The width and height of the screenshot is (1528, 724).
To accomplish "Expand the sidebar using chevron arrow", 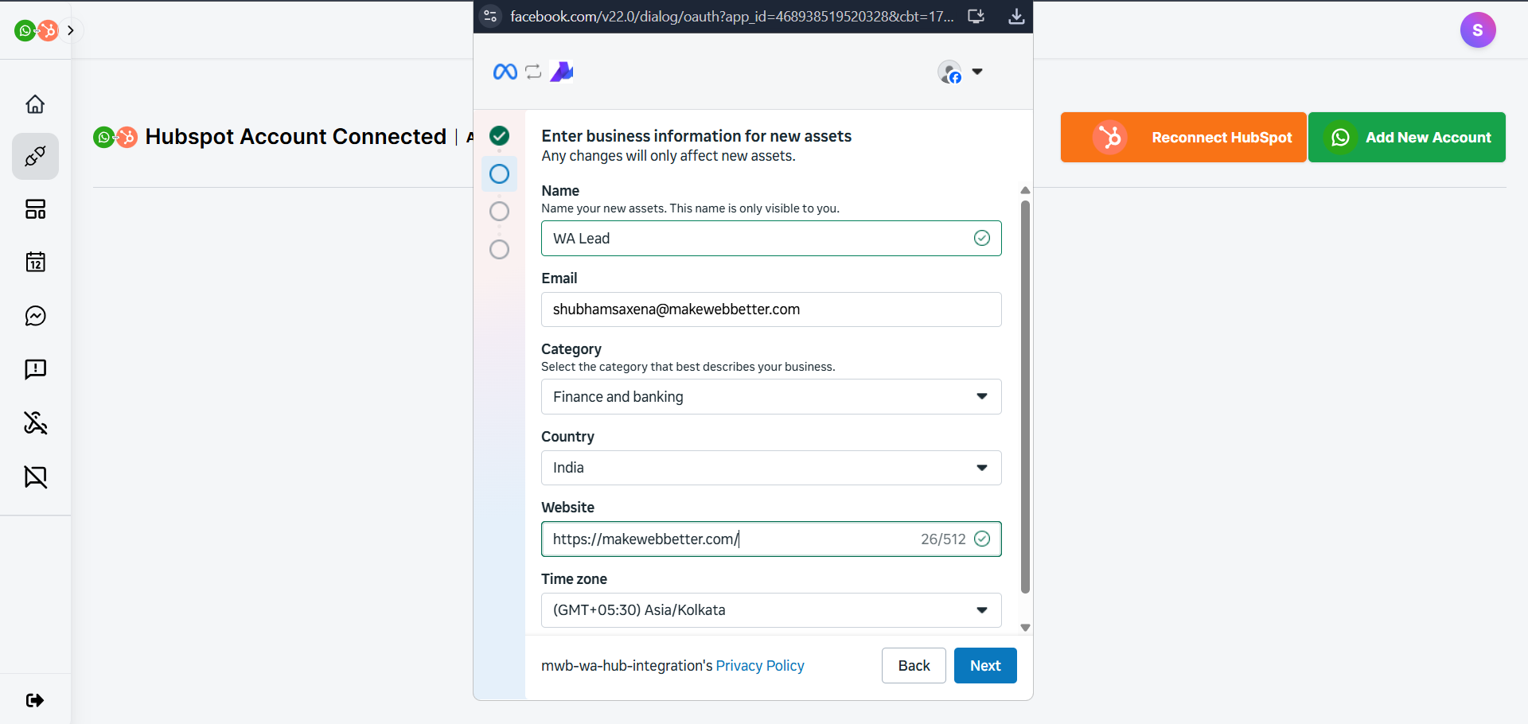I will point(71,30).
